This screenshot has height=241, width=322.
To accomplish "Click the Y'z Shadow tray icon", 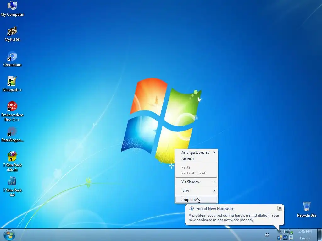I will point(285,238).
